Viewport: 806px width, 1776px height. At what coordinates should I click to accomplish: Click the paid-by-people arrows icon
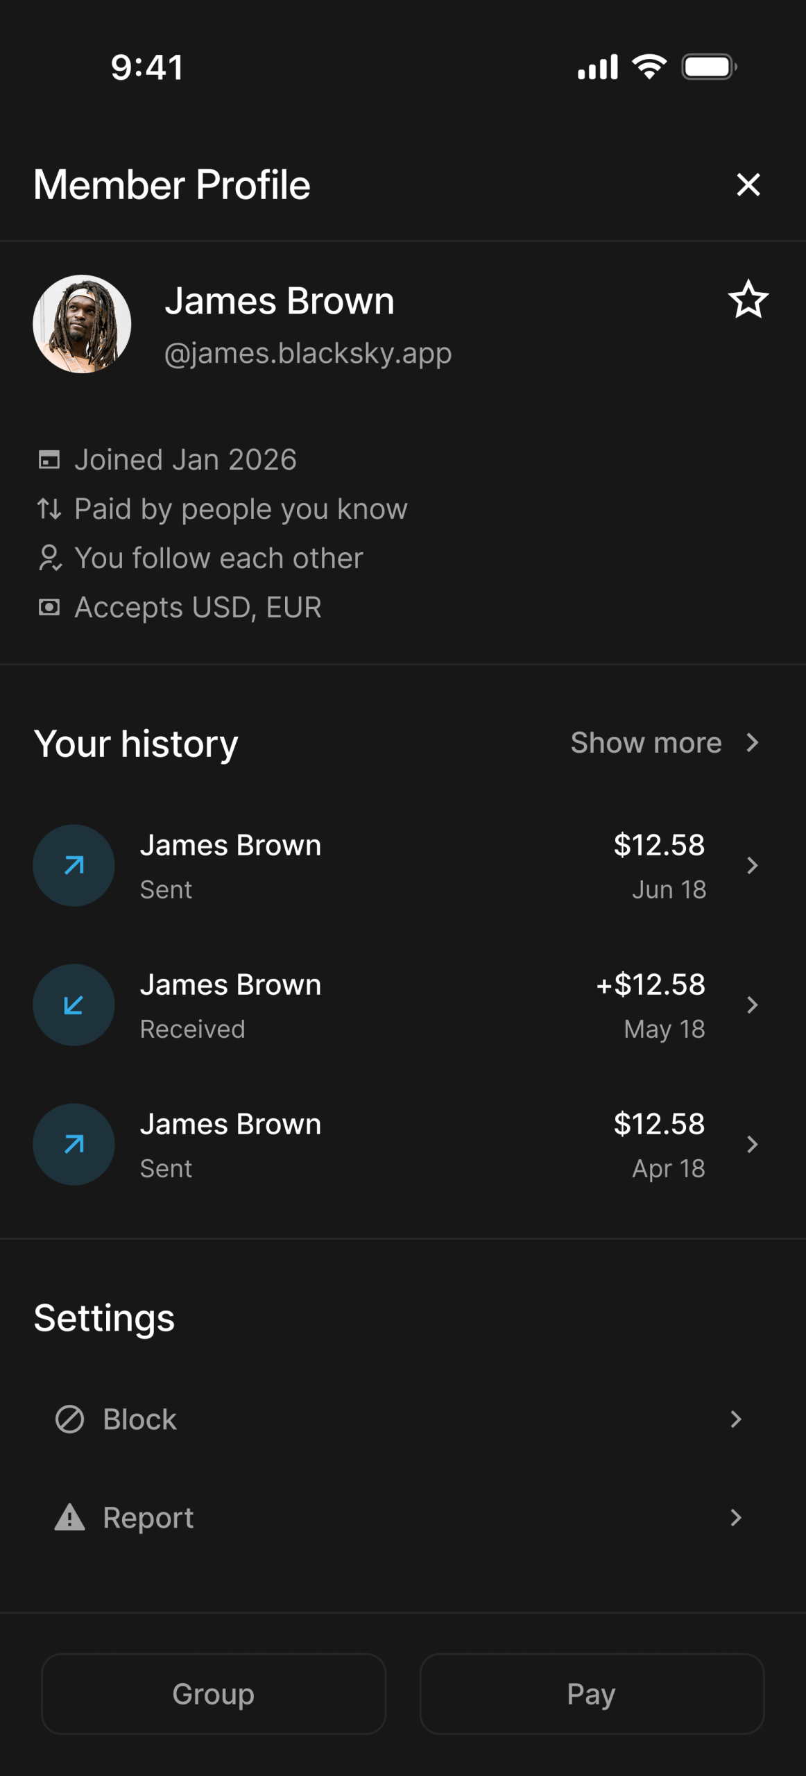pyautogui.click(x=49, y=509)
